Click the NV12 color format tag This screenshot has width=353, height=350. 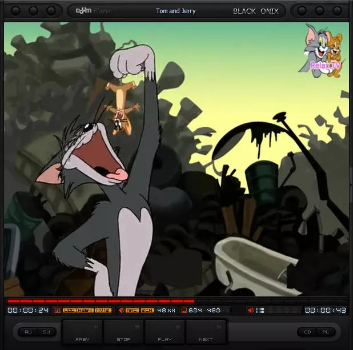coord(103,311)
